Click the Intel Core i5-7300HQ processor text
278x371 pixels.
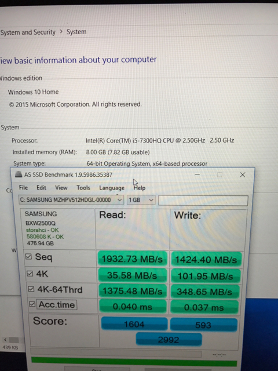tap(160, 140)
